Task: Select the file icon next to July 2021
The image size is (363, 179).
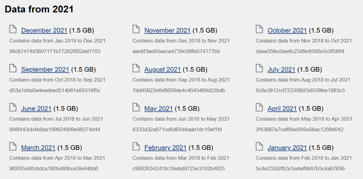Action: click(259, 69)
